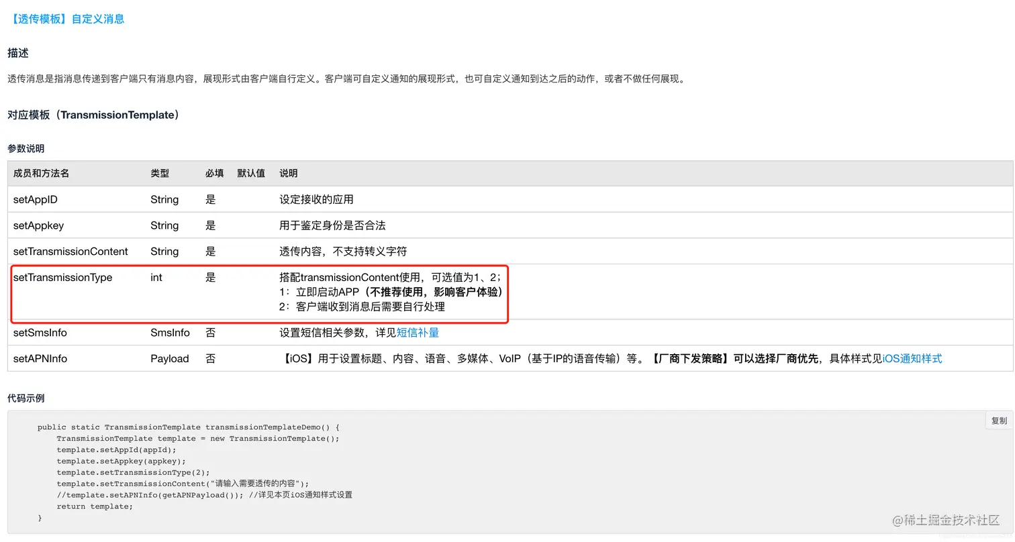Open the 短信补量 link
The width and height of the screenshot is (1015, 542).
pyautogui.click(x=418, y=333)
